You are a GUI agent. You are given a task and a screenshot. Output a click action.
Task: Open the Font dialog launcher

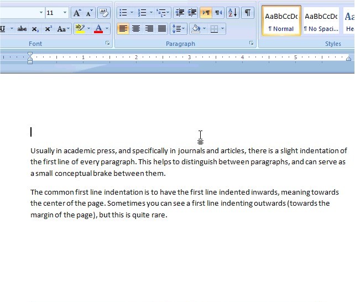pyautogui.click(x=107, y=43)
